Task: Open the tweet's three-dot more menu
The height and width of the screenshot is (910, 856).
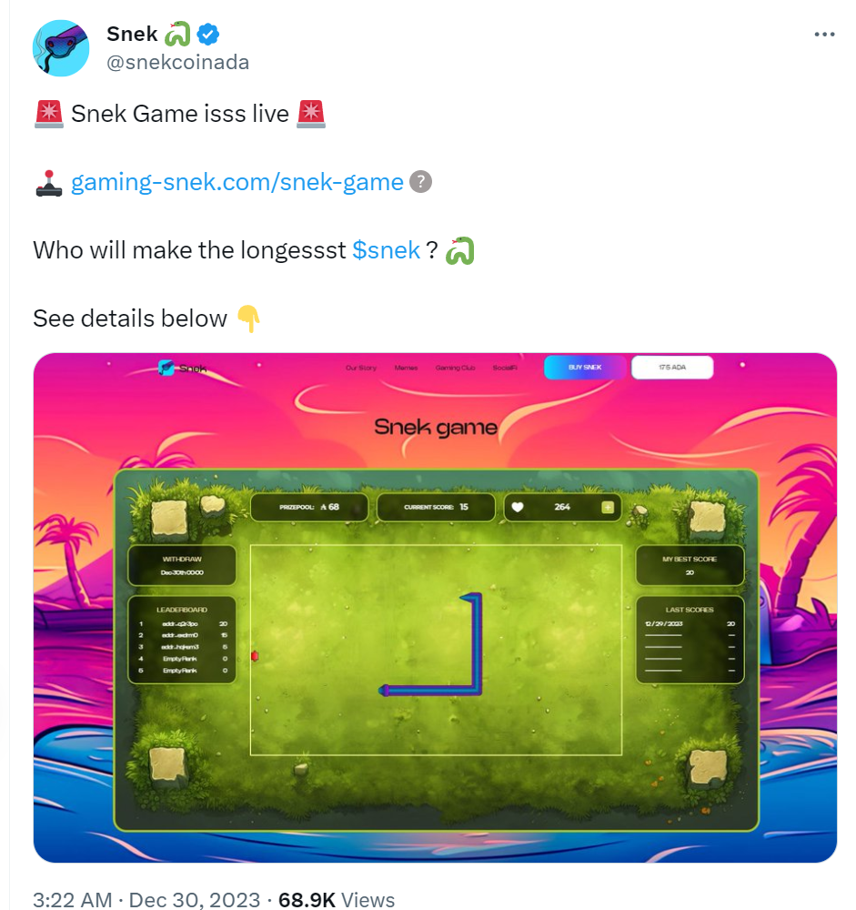Action: tap(824, 35)
